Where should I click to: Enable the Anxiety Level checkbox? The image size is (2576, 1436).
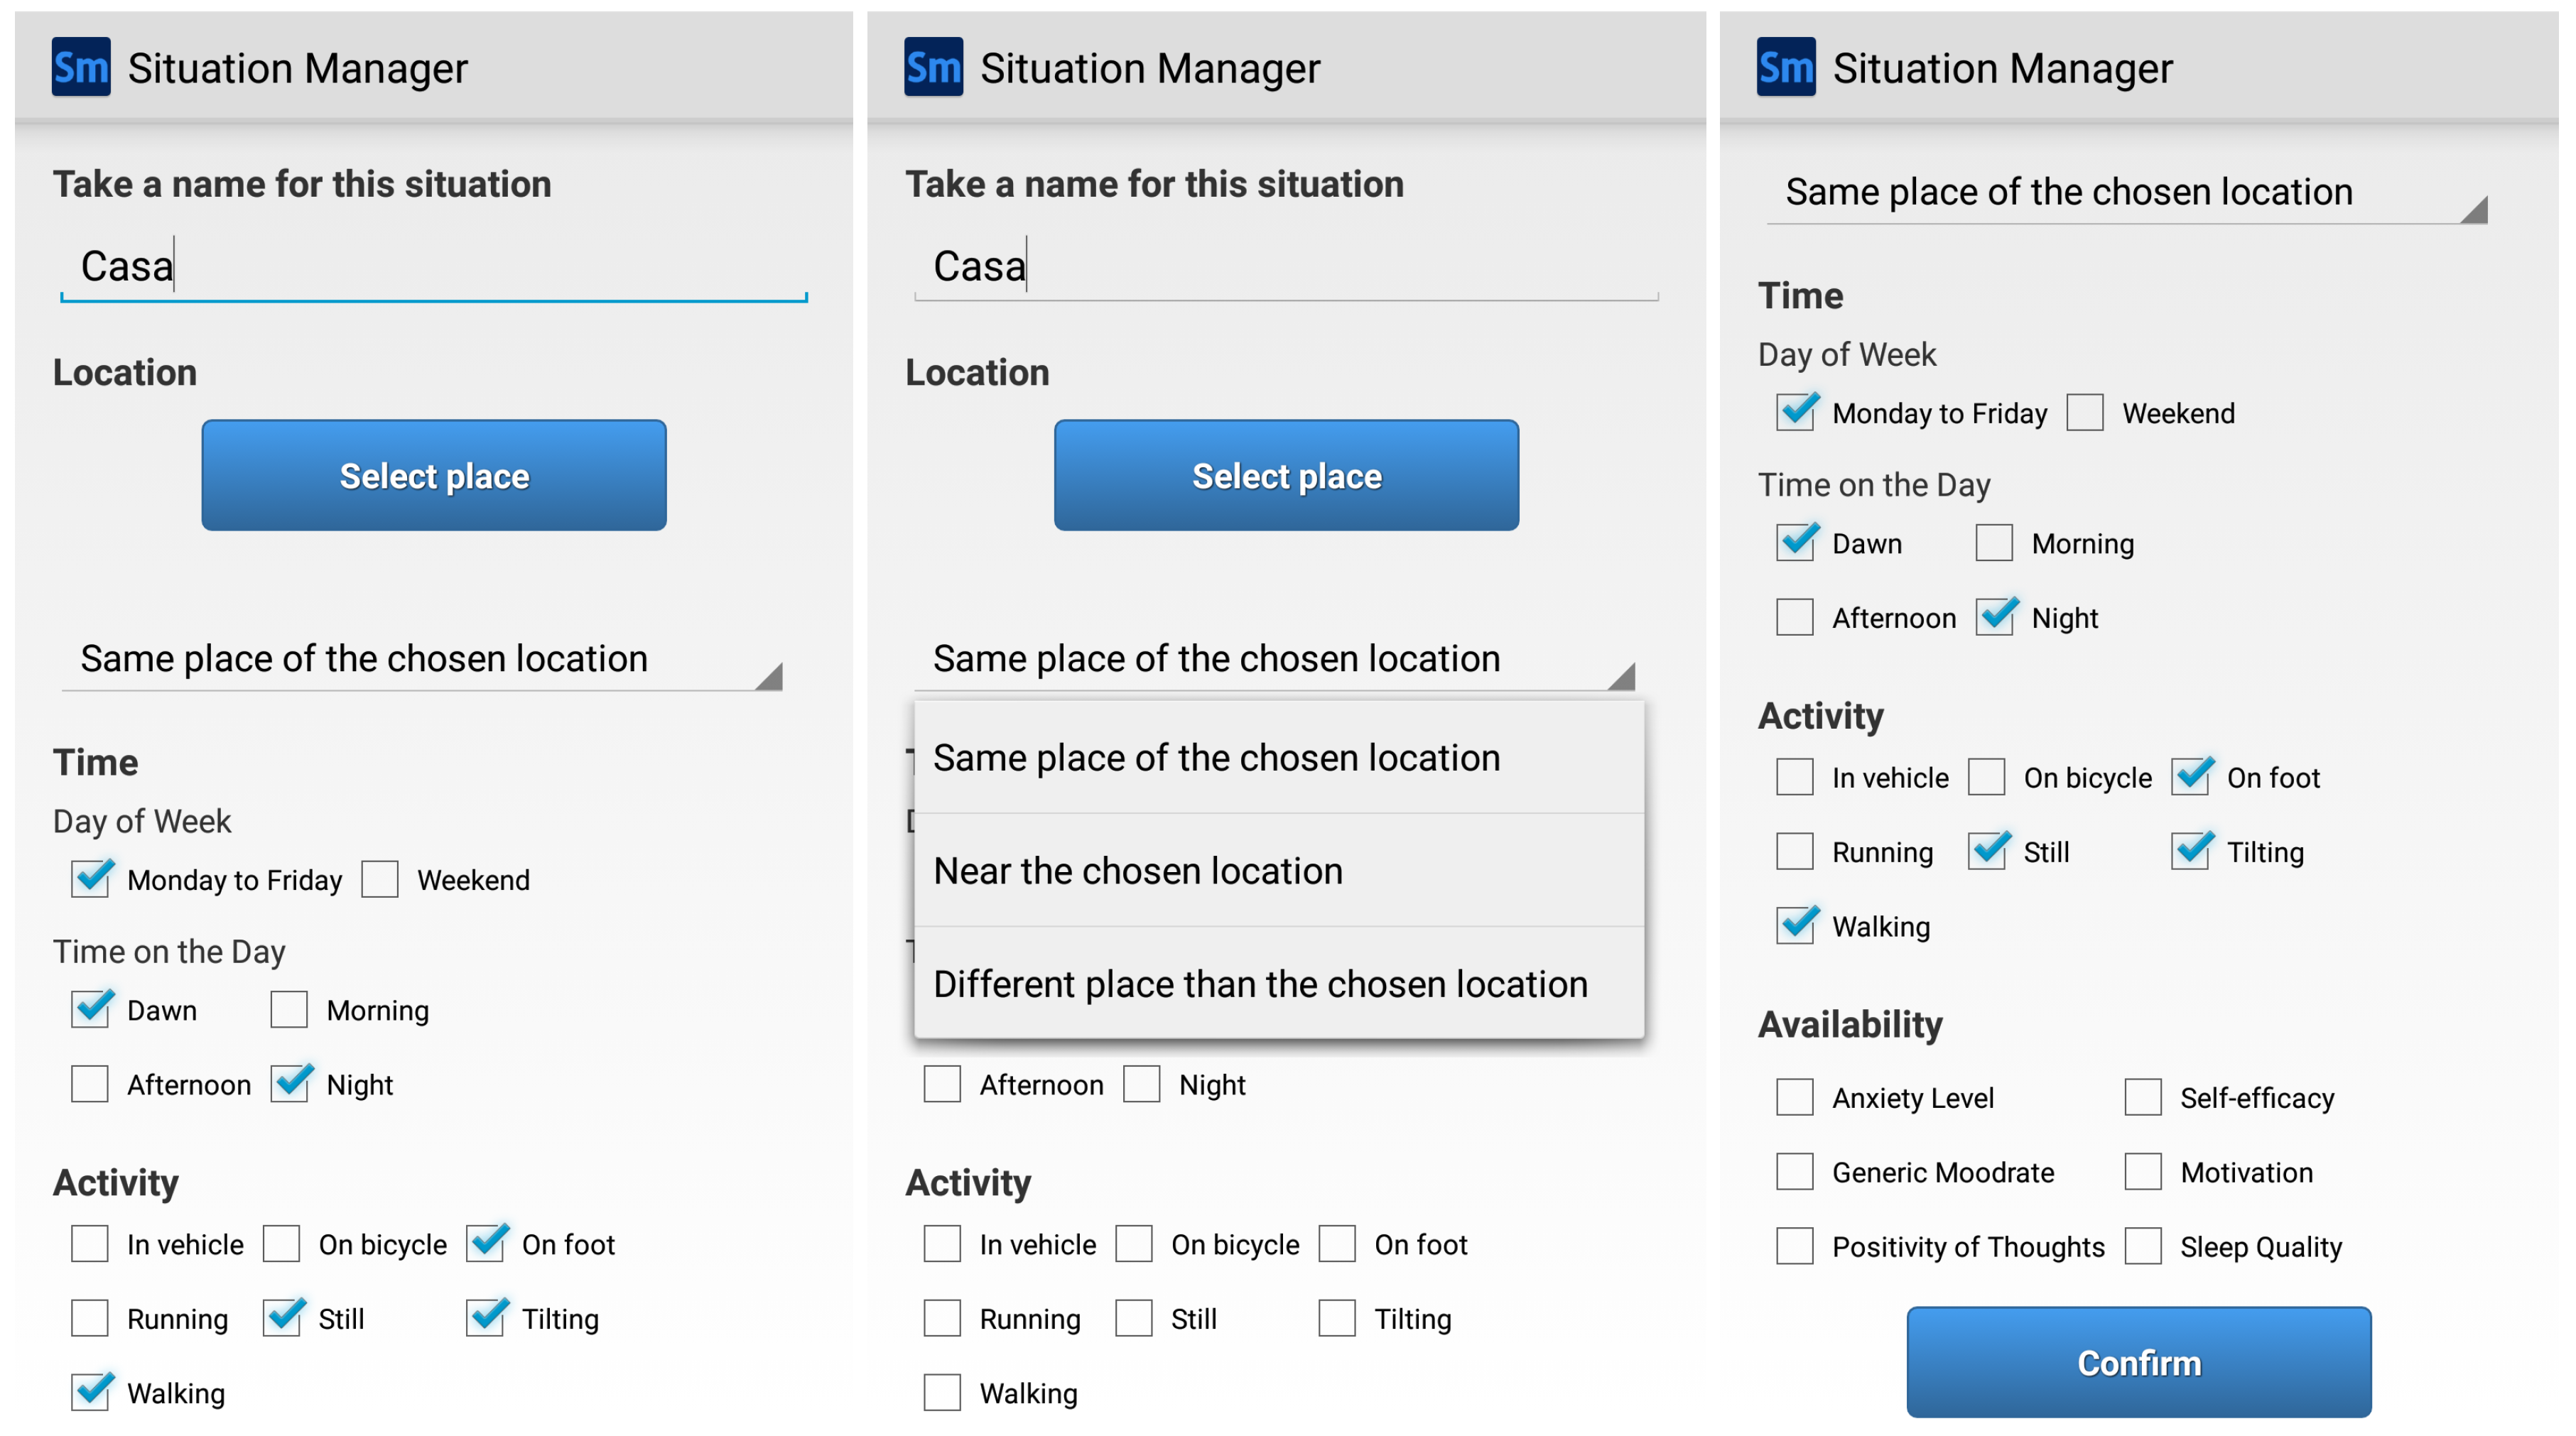click(x=1795, y=1097)
